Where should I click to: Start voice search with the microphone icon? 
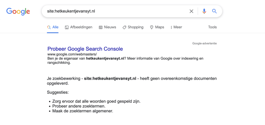coord(204,11)
